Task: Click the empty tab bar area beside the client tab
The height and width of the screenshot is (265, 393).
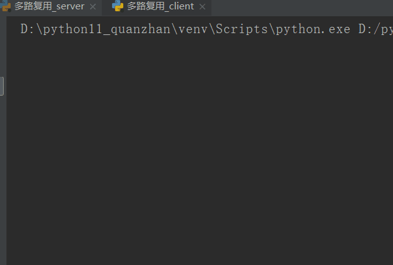Action: [302, 8]
